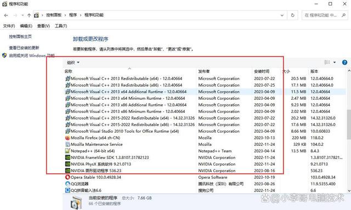351x210 pixels.
Task: Open the 编辑(E) menu
Action: point(26,26)
